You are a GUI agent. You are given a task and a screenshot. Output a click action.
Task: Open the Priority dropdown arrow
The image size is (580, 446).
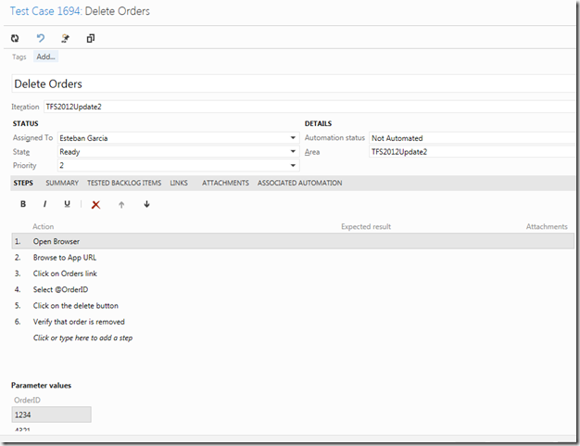293,165
